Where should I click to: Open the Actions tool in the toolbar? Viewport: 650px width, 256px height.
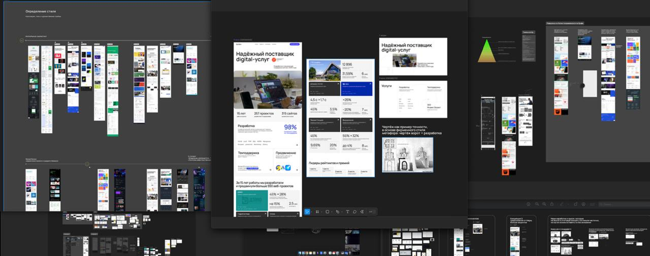pos(362,212)
